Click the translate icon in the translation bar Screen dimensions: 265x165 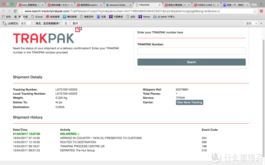click(4, 23)
